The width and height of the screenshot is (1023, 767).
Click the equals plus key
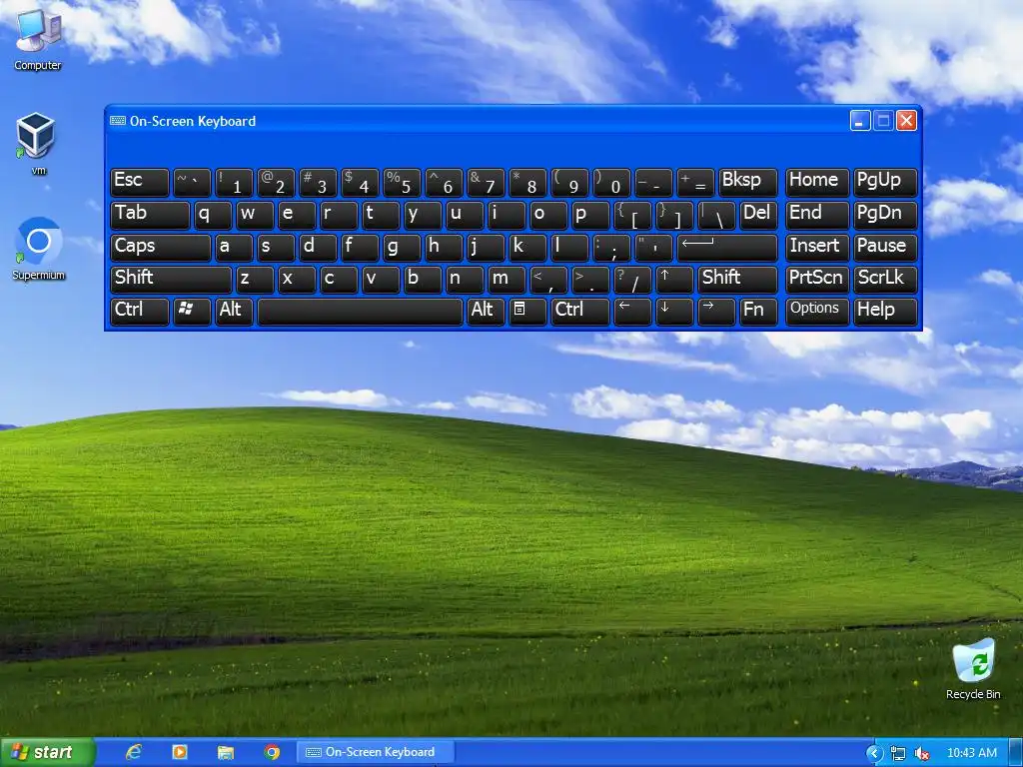tap(695, 182)
